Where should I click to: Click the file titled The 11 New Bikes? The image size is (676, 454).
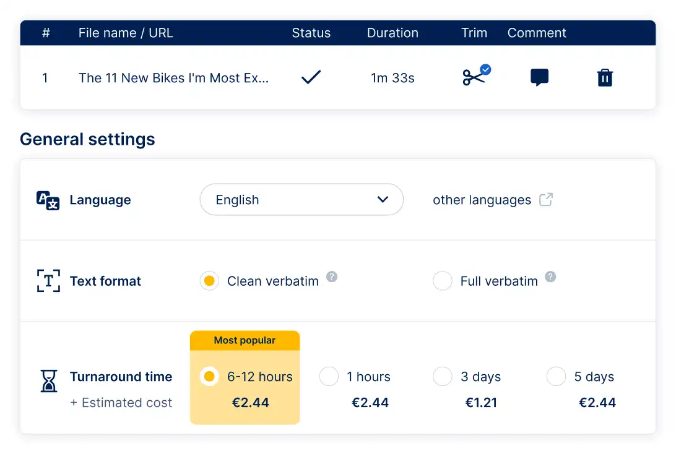tap(174, 77)
